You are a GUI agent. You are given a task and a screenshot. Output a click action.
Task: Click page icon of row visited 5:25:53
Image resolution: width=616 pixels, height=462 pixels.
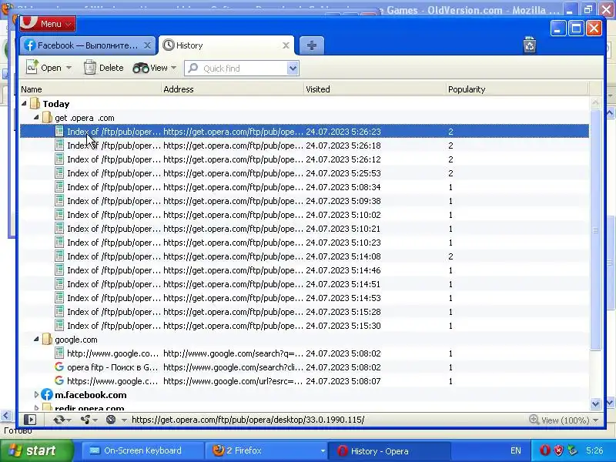click(x=59, y=172)
